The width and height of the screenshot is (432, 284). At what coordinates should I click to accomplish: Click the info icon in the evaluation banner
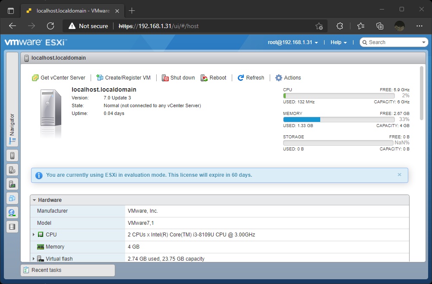pyautogui.click(x=39, y=175)
